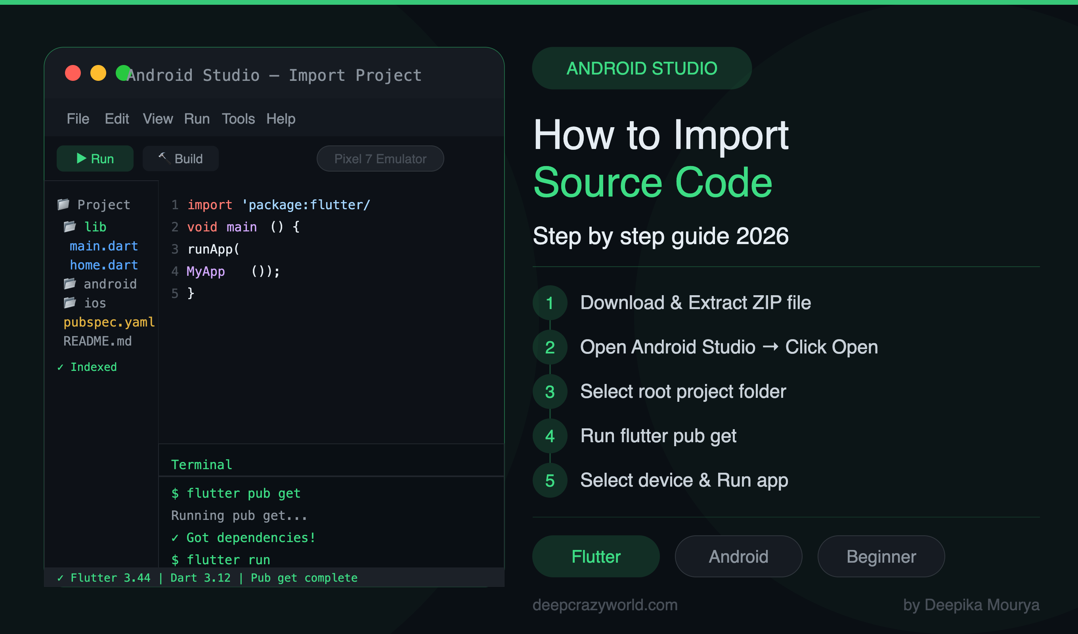Click 'Select device & Run app' step
This screenshot has height=634, width=1078.
684,480
